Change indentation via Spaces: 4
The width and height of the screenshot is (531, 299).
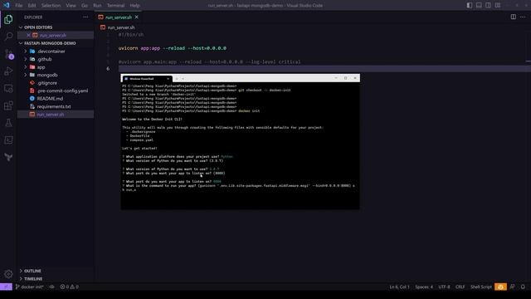pos(424,287)
